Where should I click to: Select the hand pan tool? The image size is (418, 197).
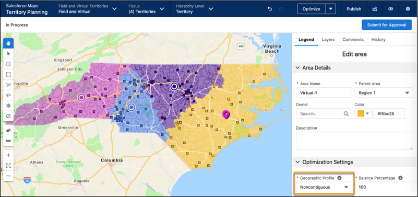pyautogui.click(x=8, y=43)
